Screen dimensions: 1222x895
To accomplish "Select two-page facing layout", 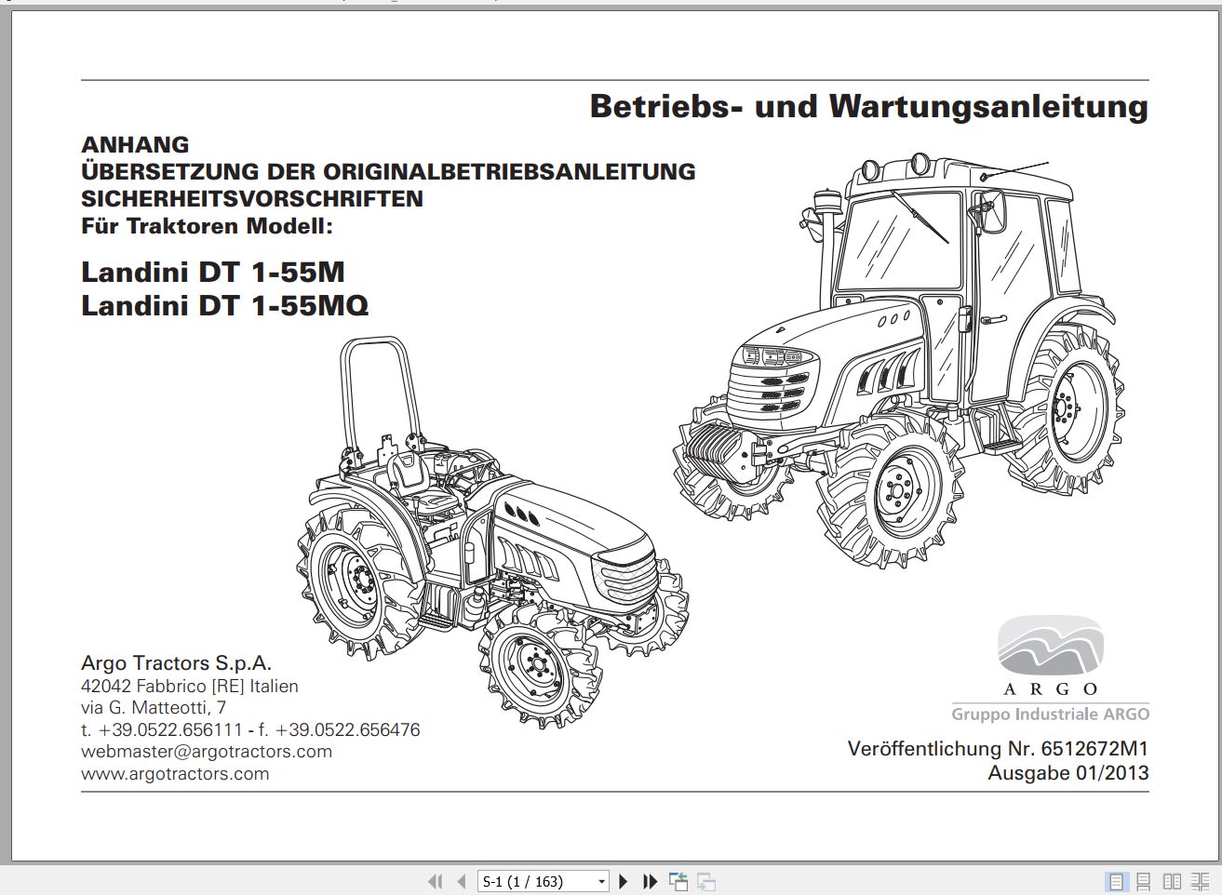I will pos(1172,881).
